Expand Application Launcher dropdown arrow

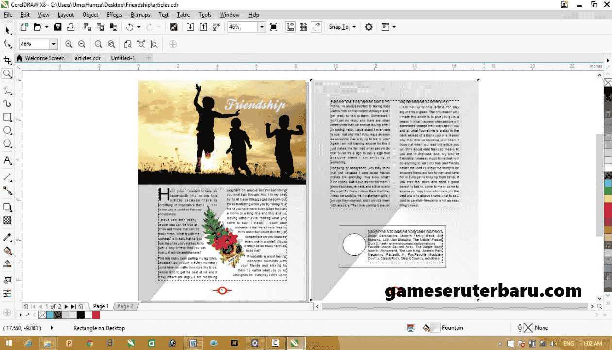click(394, 27)
